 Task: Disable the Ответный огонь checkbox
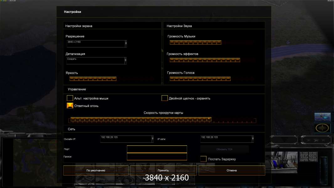click(70, 106)
